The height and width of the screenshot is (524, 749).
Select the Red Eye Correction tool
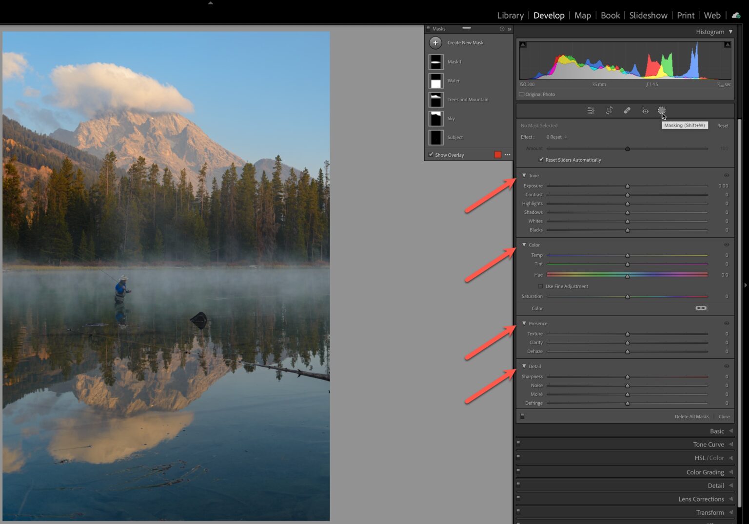pos(645,111)
